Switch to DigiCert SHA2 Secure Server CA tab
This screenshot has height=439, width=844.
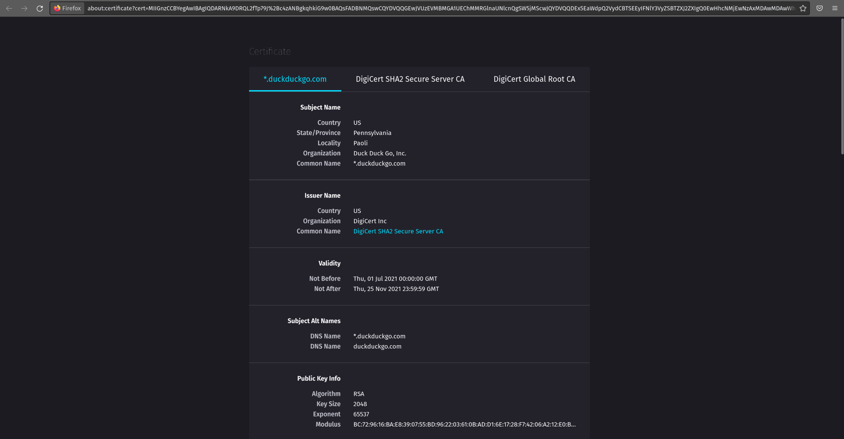(x=410, y=79)
